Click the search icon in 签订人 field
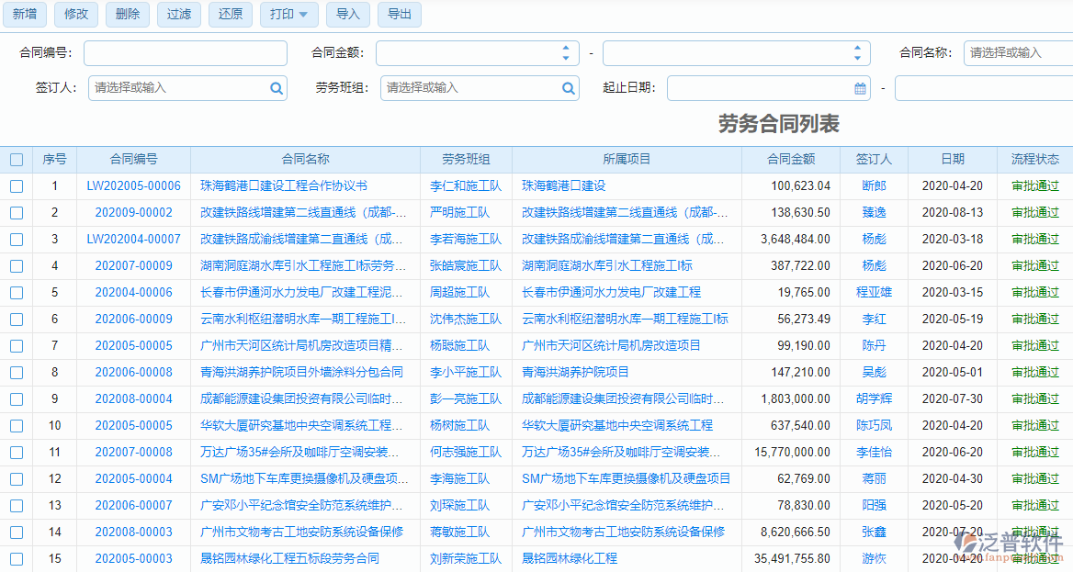The width and height of the screenshot is (1073, 572). [277, 88]
